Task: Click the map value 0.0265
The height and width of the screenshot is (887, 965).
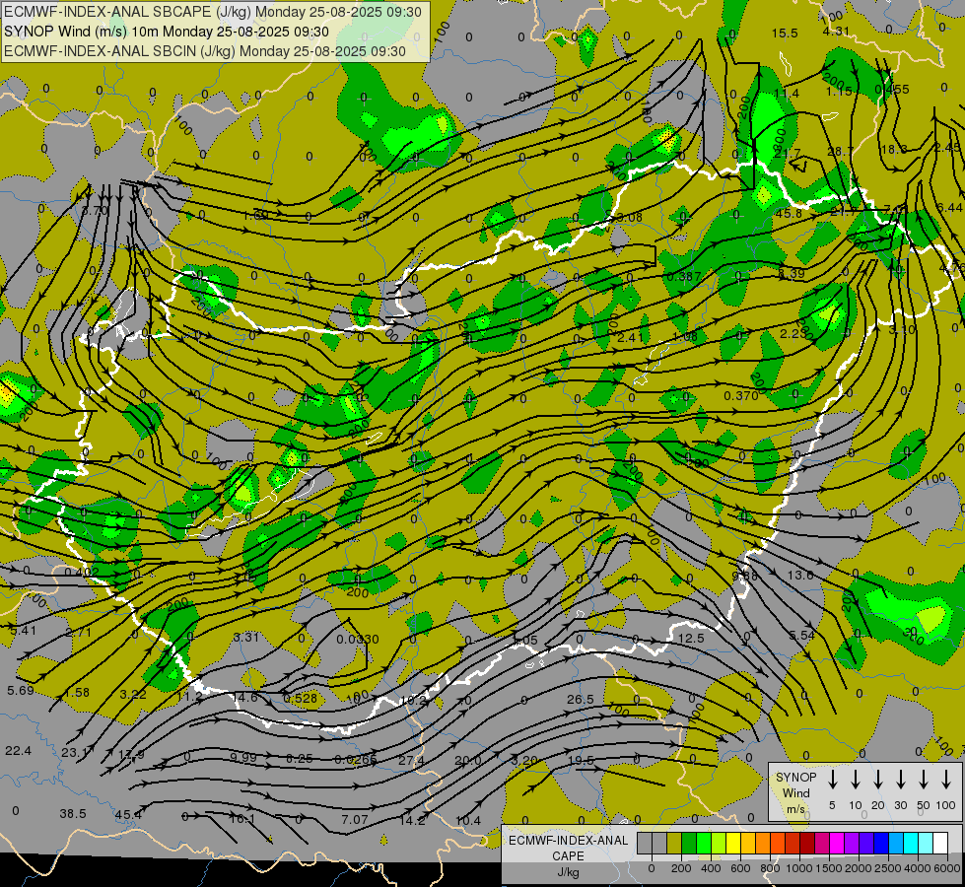Action: [x=355, y=759]
